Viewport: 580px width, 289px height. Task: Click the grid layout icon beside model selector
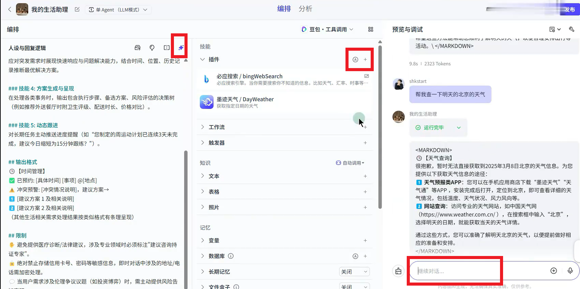371,29
